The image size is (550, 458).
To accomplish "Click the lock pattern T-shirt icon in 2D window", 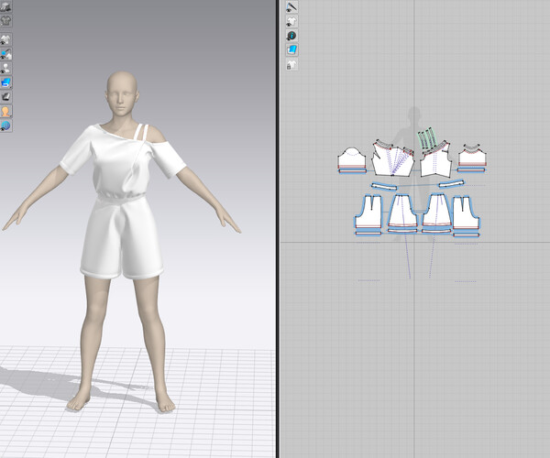I will point(291,64).
